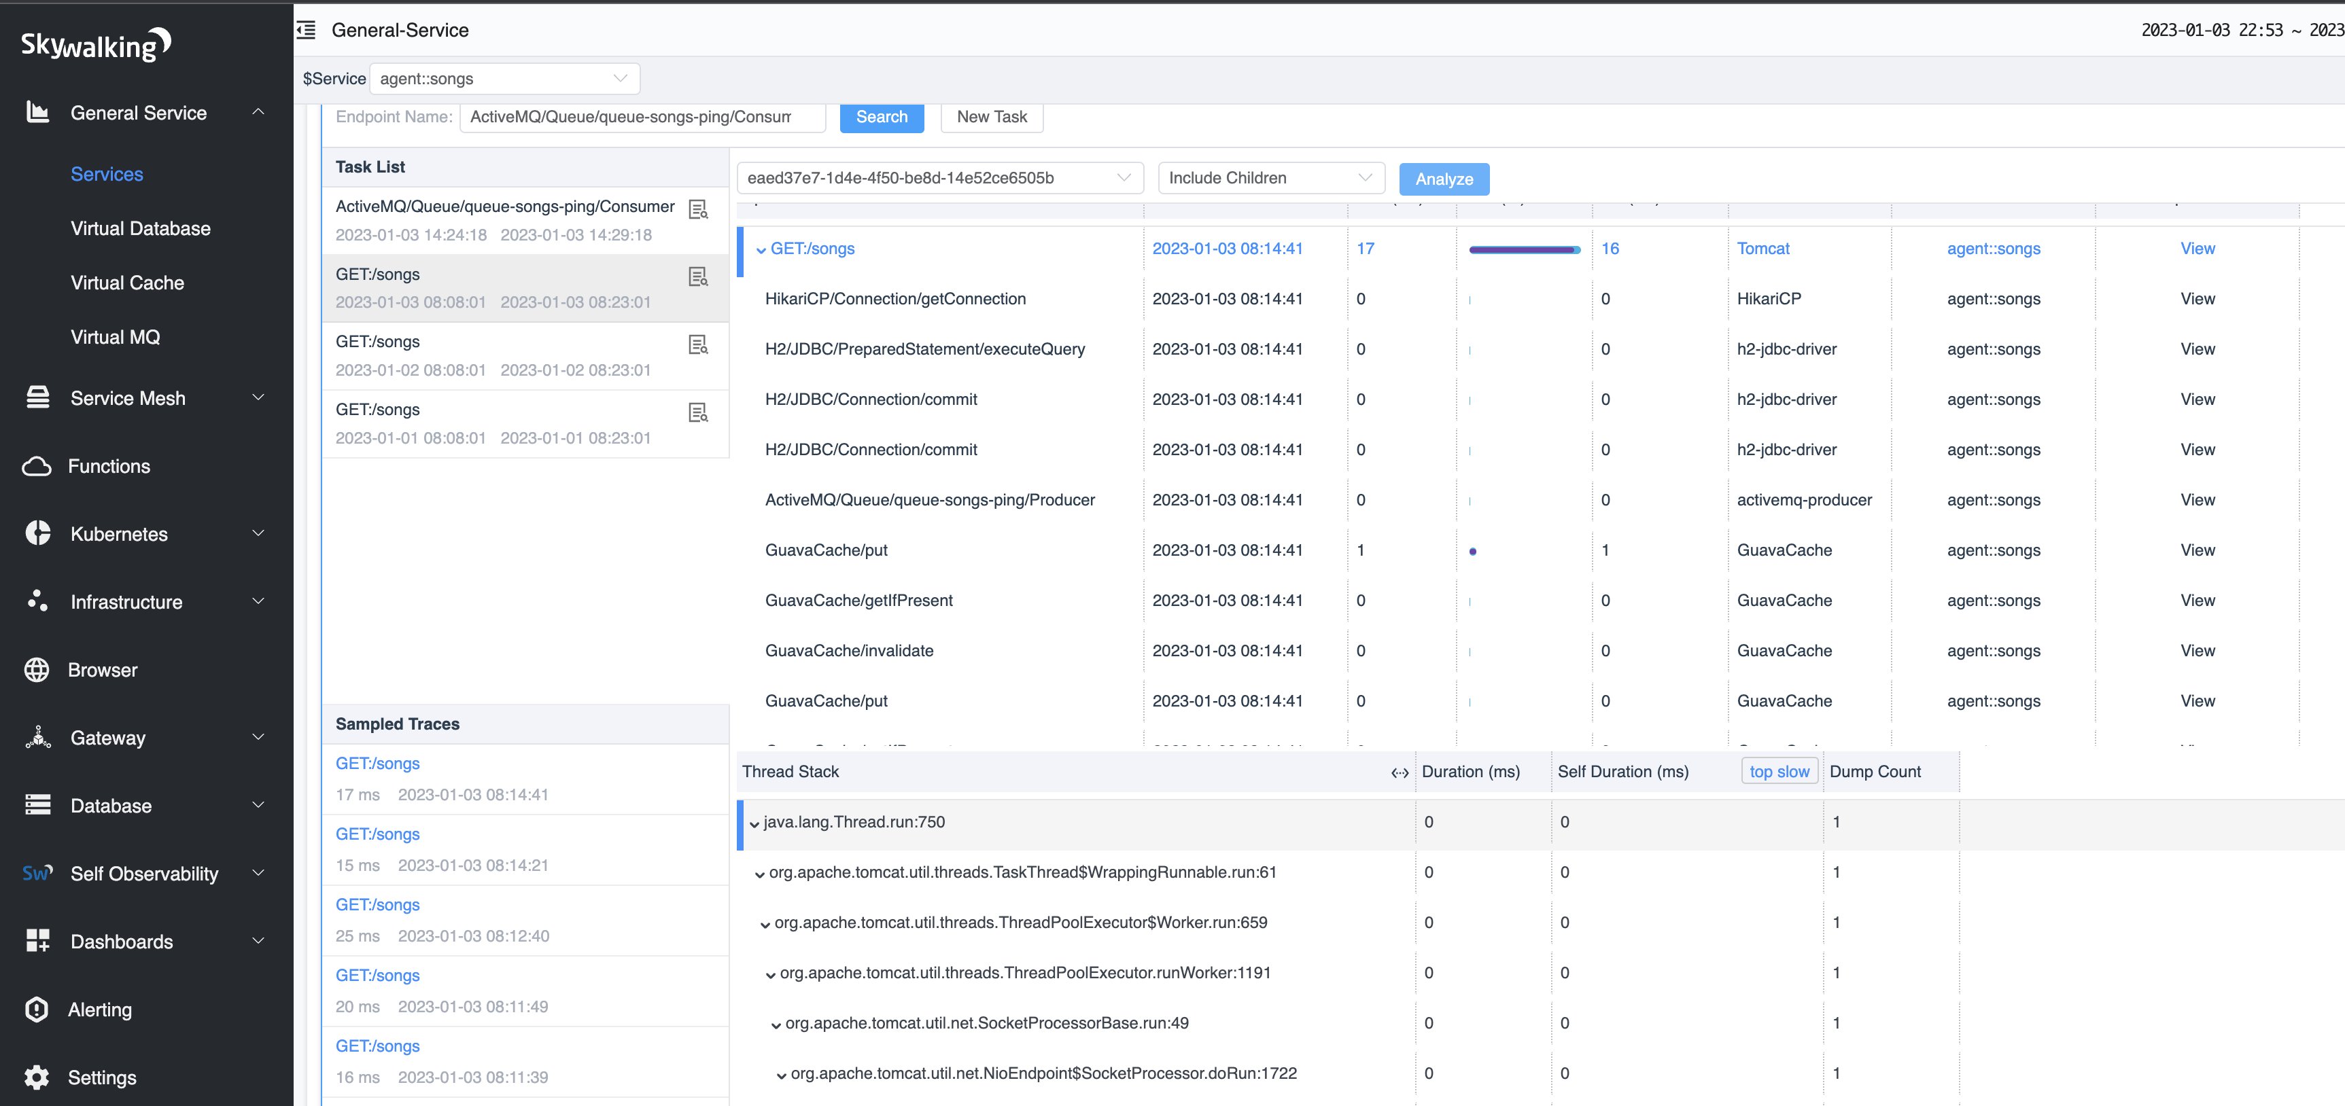Click the Alerting shield icon
The height and width of the screenshot is (1106, 2345).
(37, 1009)
